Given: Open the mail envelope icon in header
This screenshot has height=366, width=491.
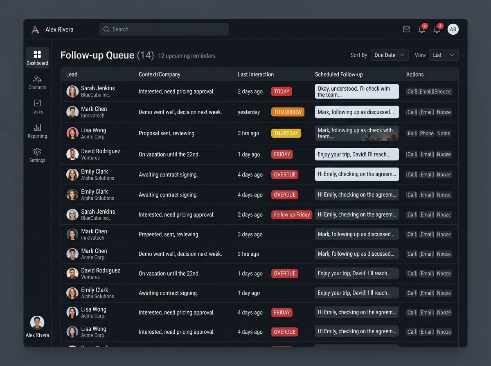Looking at the screenshot, I should (x=406, y=29).
